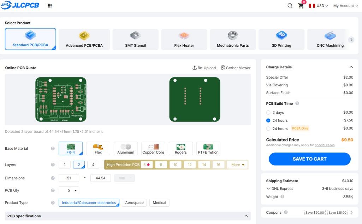Open the More layers dropdown
This screenshot has width=362, height=224.
237,165
